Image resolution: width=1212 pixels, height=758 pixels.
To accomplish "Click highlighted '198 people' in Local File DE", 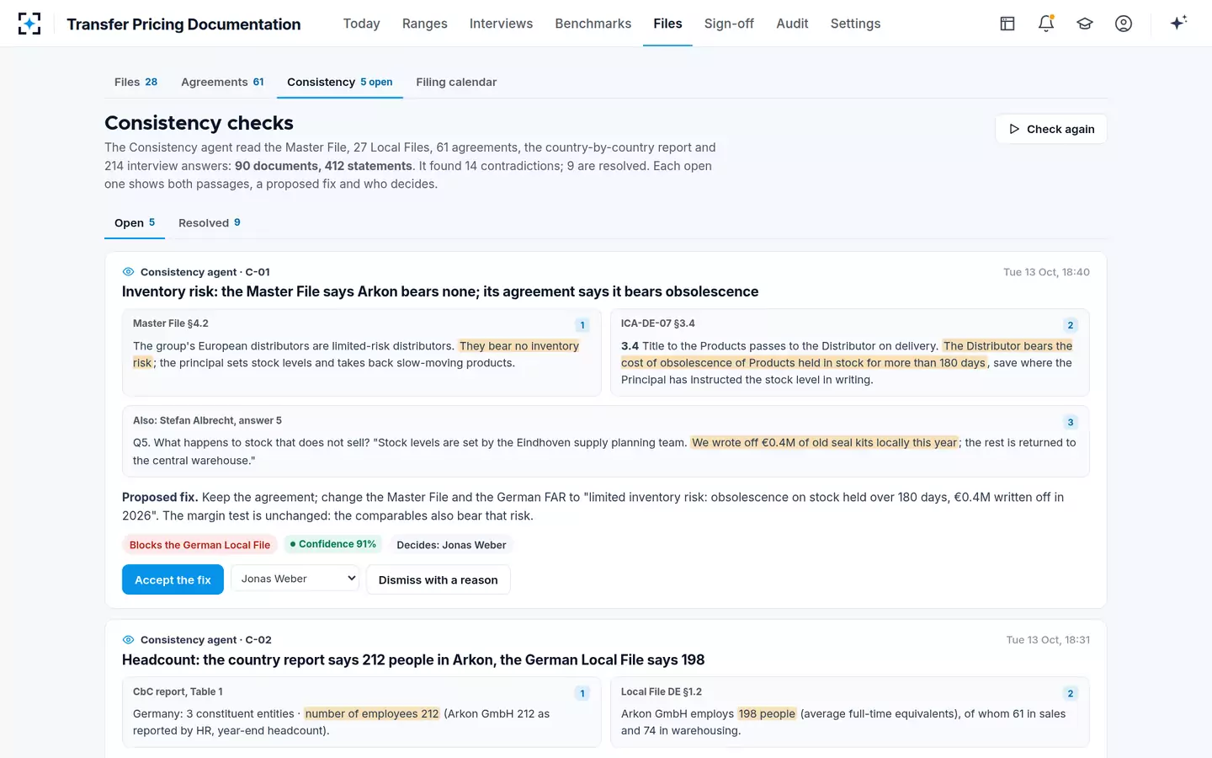I will point(767,713).
